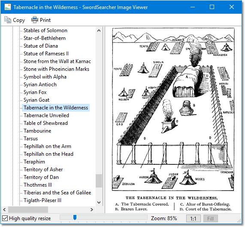The image size is (245, 227).
Task: Select Territory of Dan entry
Action: 41,177
